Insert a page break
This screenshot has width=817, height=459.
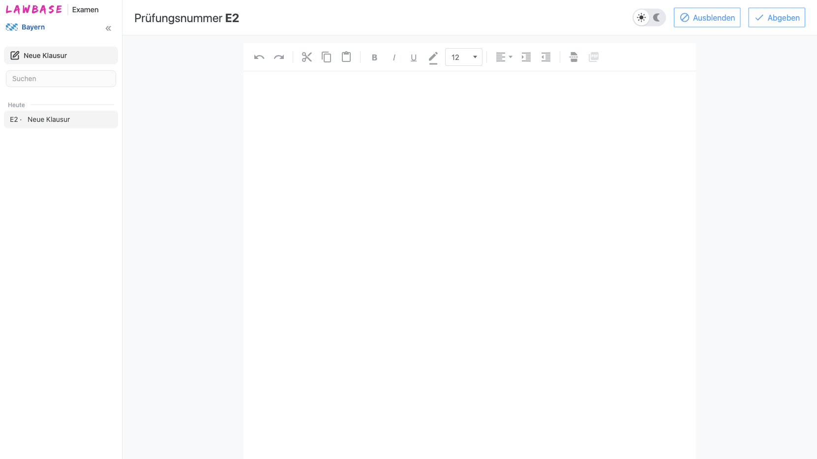coord(574,57)
